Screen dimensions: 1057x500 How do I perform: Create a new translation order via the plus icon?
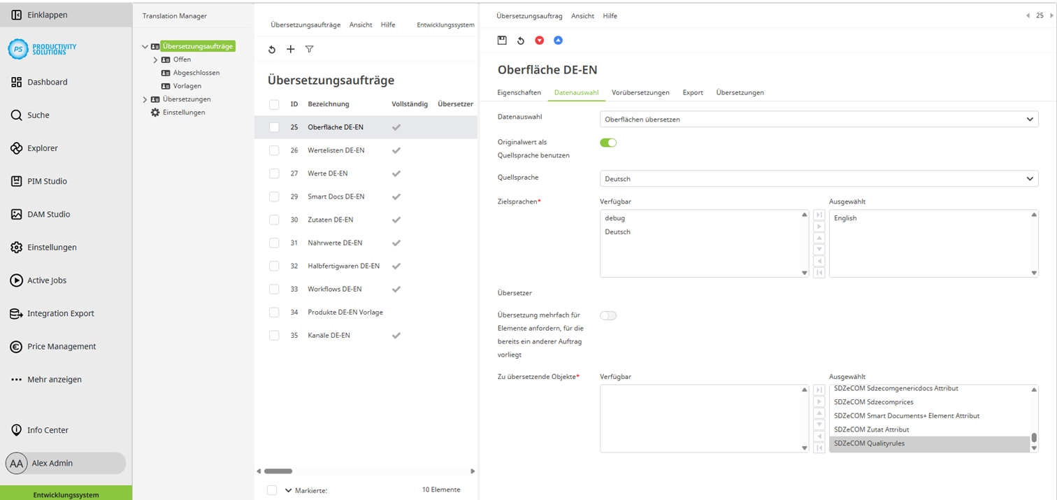coord(290,49)
